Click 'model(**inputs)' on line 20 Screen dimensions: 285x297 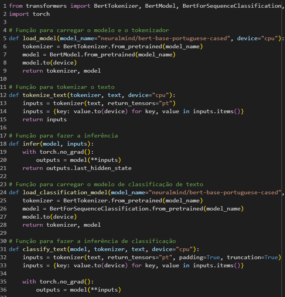tap(96, 160)
